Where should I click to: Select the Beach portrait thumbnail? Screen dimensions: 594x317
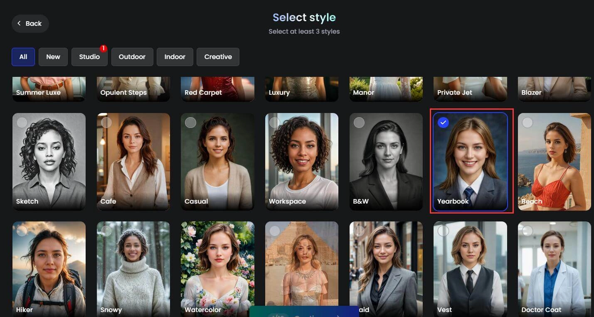[555, 162]
